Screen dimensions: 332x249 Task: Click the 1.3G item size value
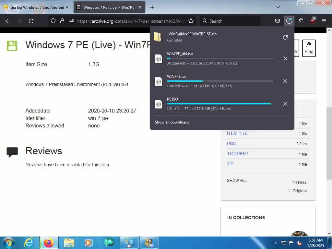point(94,64)
